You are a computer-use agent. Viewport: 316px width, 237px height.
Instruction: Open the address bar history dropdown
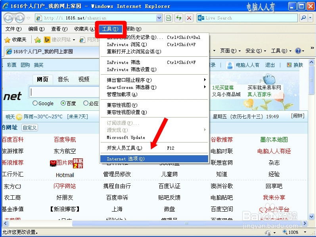(x=159, y=18)
